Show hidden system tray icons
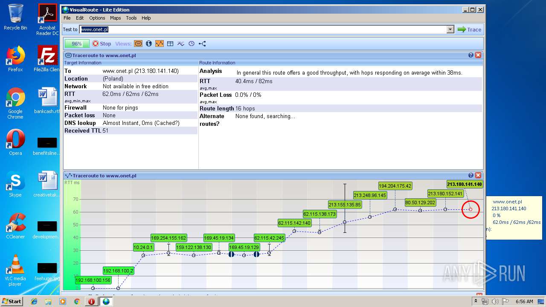The width and height of the screenshot is (546, 307). tap(476, 301)
